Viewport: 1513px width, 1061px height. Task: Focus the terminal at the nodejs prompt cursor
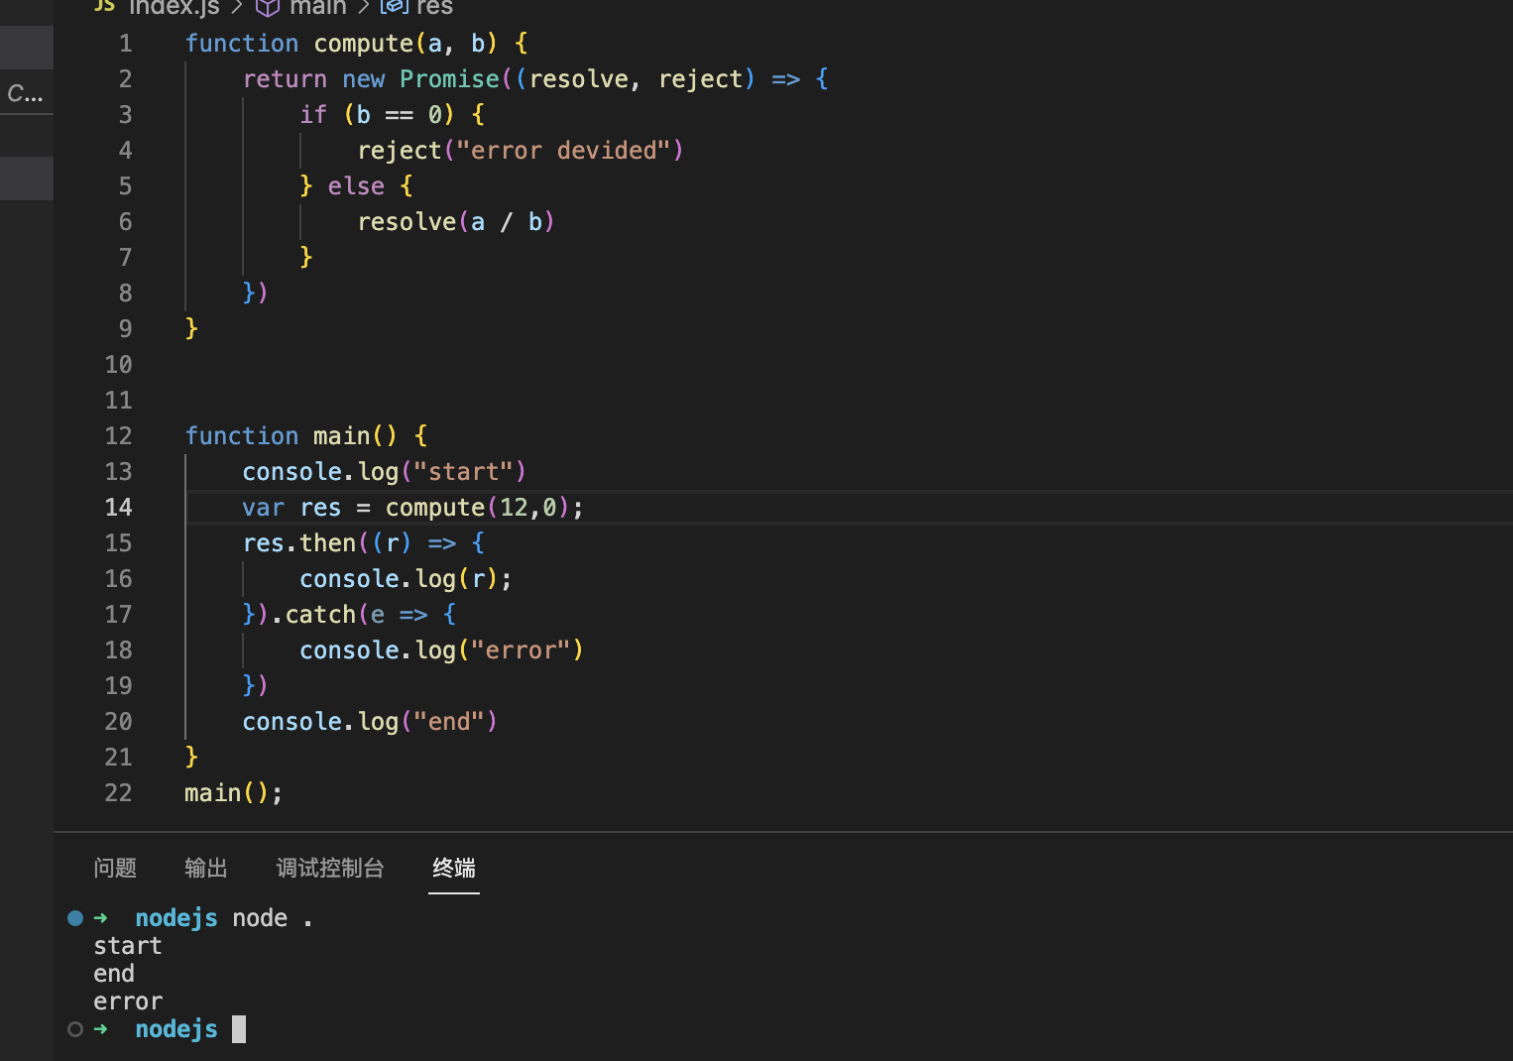click(x=239, y=1029)
